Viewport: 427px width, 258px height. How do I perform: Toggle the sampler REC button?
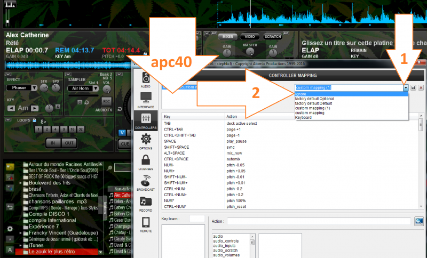point(106,101)
